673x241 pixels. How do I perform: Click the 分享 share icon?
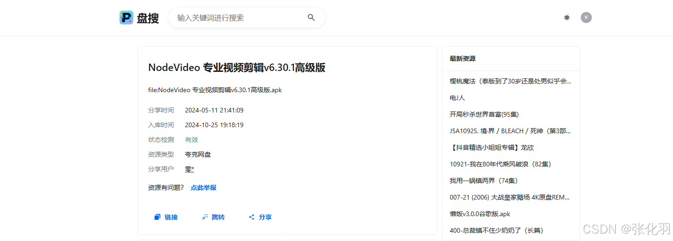[x=252, y=217]
